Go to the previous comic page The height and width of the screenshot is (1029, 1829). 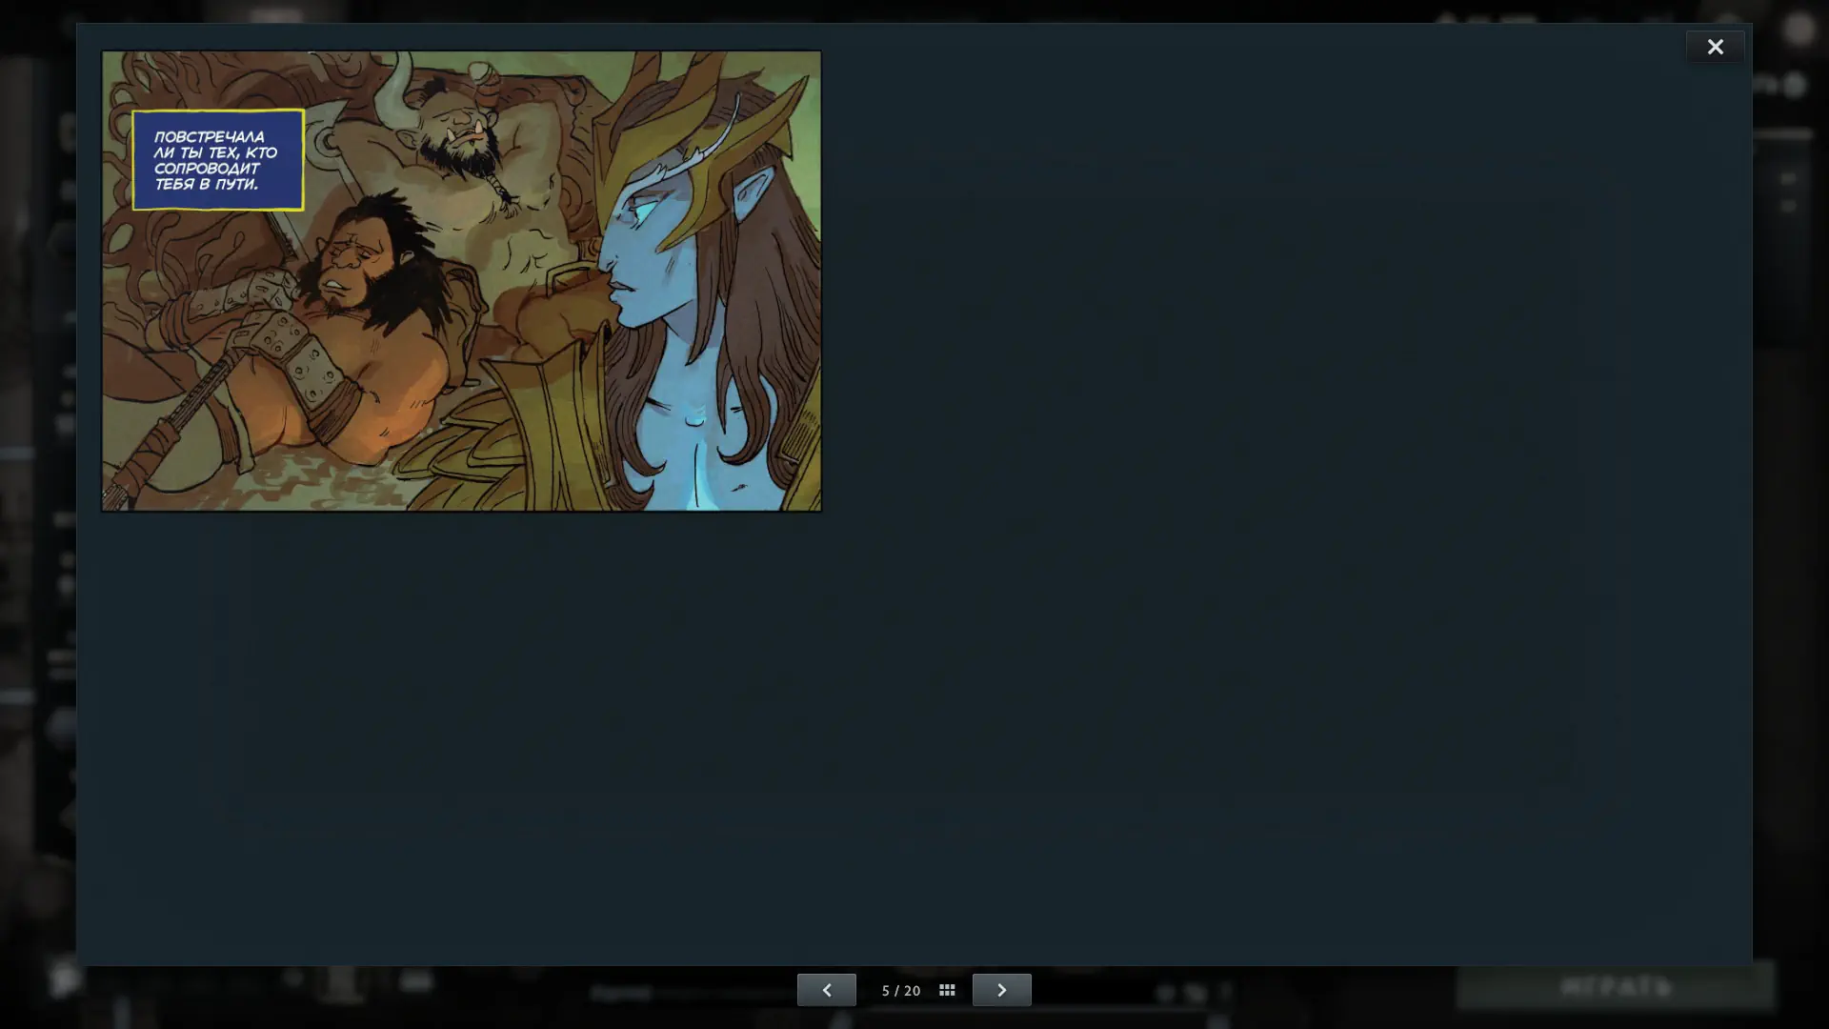pos(826,990)
